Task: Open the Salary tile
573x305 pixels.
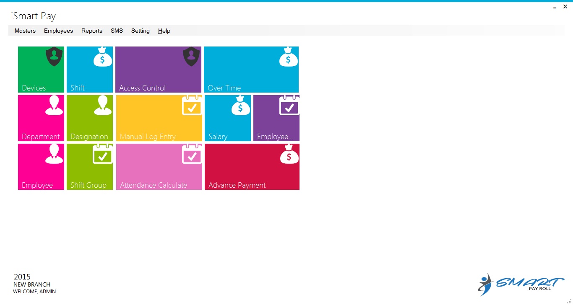Action: pyautogui.click(x=228, y=118)
